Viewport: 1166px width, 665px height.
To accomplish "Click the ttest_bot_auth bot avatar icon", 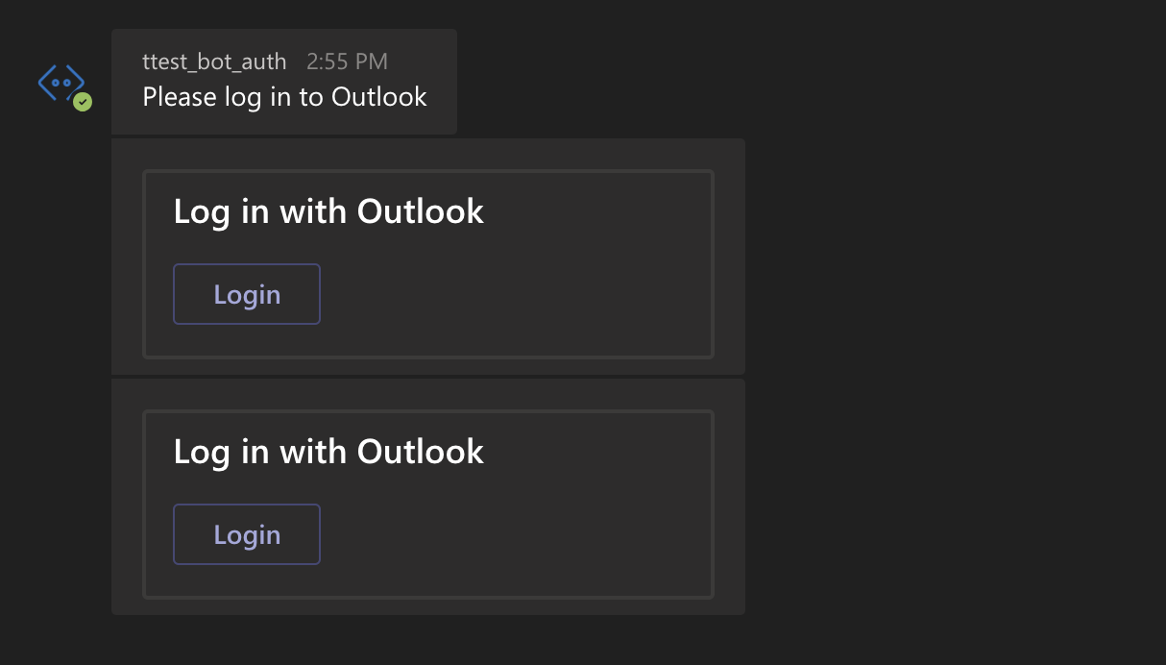I will click(x=61, y=84).
